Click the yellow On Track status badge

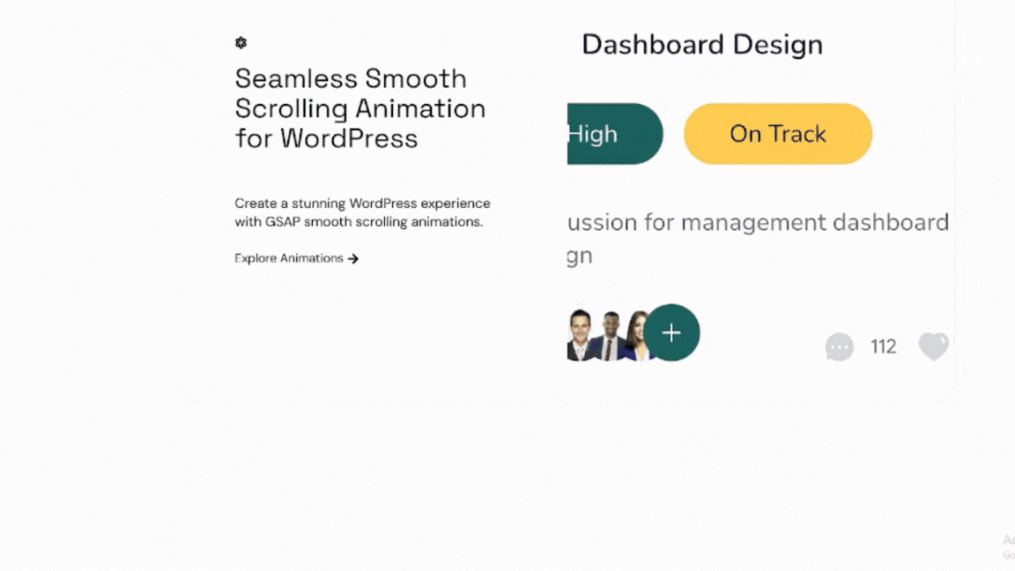[778, 134]
